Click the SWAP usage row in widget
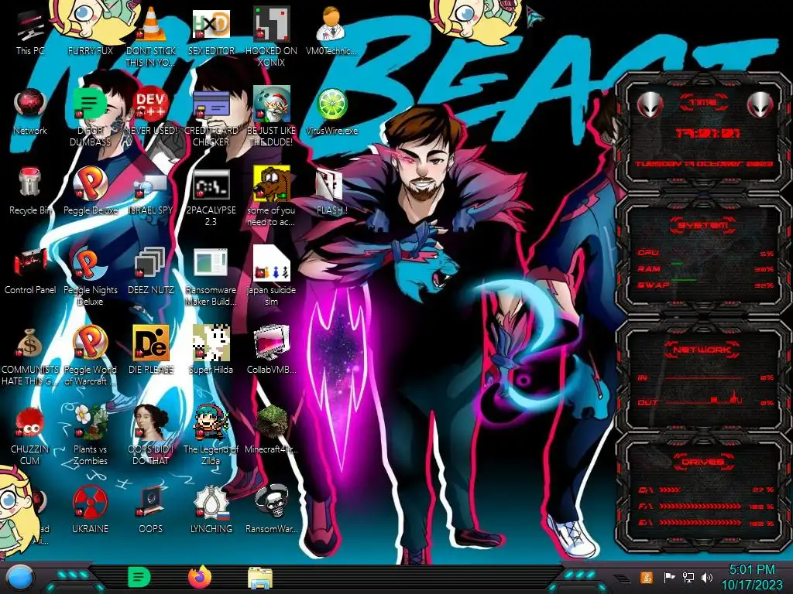This screenshot has height=594, width=793. click(x=705, y=285)
